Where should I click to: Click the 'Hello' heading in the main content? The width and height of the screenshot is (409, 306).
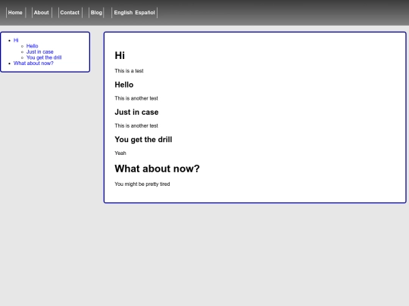pyautogui.click(x=124, y=85)
